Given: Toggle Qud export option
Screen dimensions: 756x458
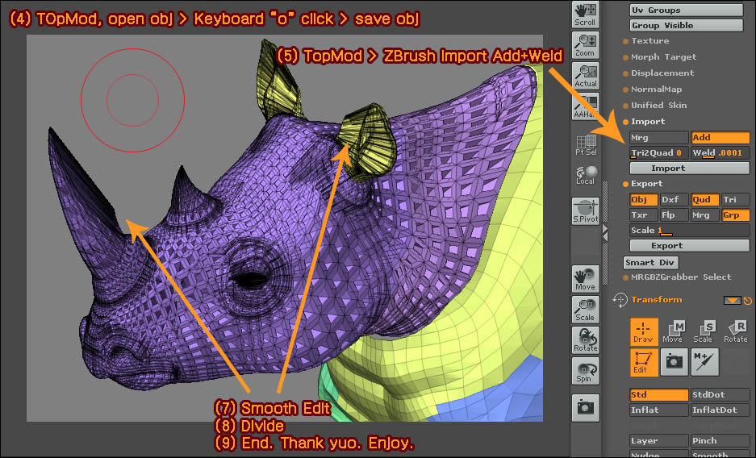Looking at the screenshot, I should tap(704, 199).
